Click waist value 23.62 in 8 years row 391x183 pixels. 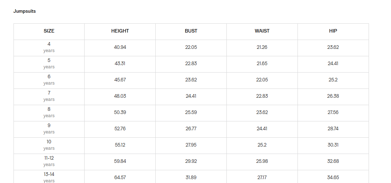(x=262, y=112)
